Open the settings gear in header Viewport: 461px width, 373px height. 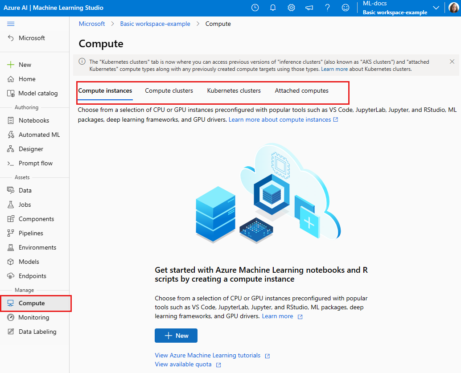point(291,8)
